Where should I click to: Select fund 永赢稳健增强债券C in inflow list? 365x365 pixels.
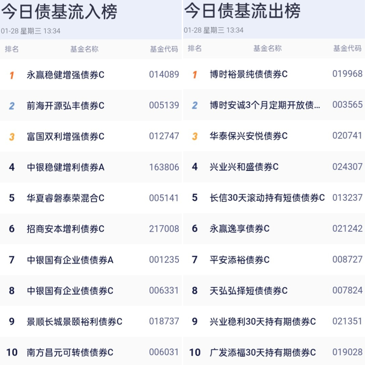pos(65,75)
